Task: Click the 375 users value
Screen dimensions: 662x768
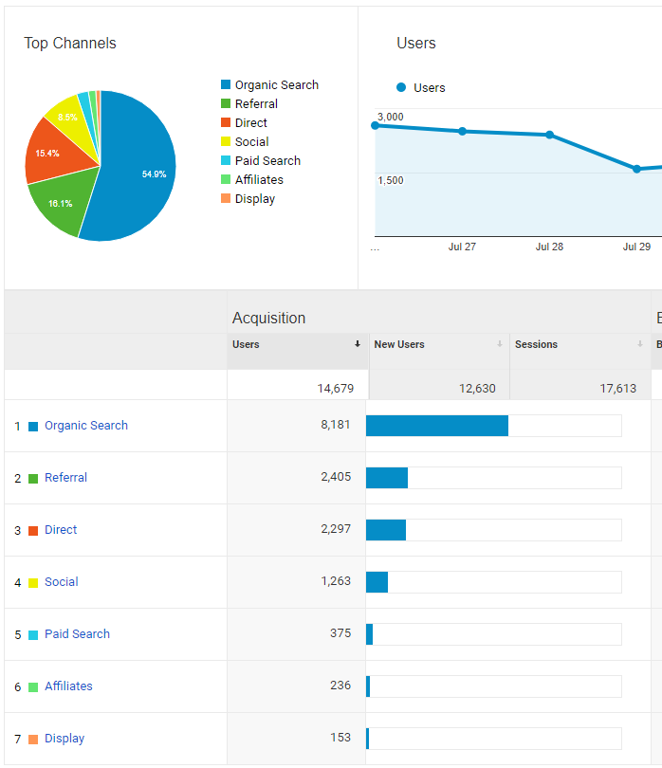Action: tap(340, 632)
